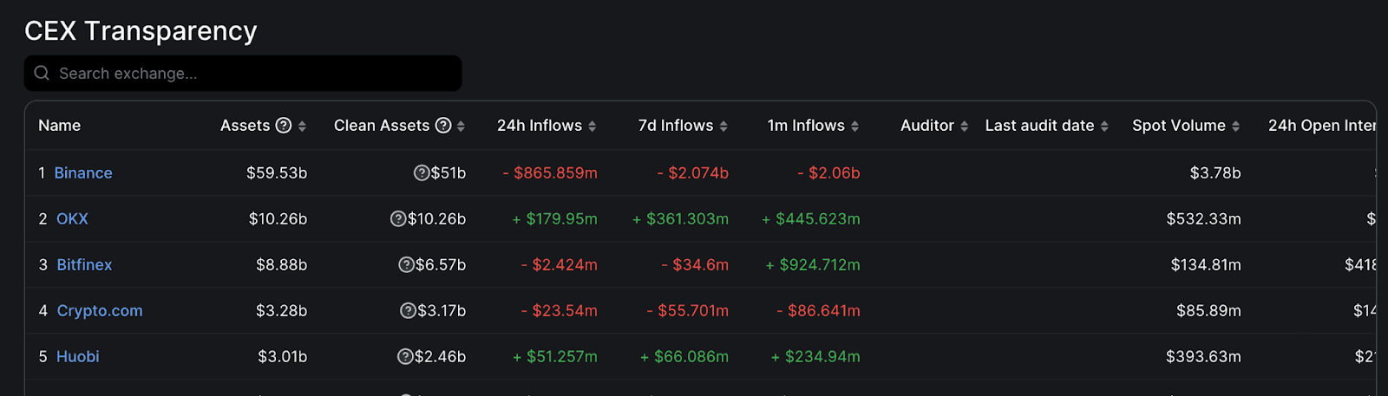Open the Crypto.com exchange link
The height and width of the screenshot is (396, 1388).
[x=100, y=311]
